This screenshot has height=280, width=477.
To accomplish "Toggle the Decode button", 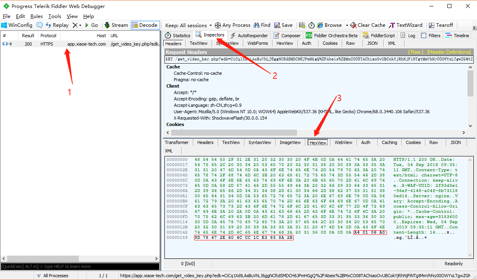I will pos(145,25).
